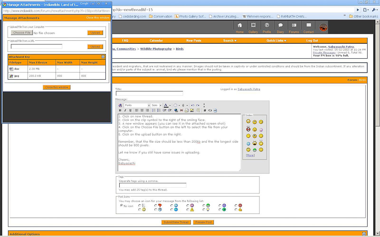Open the New Posts menu item
This screenshot has width=380, height=237.
[x=193, y=41]
